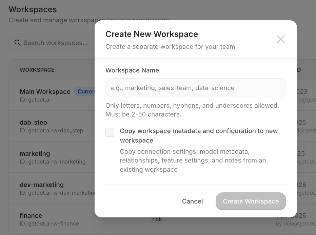Select the Main Workspace row
Image resolution: width=316 pixels, height=235 pixels.
pyautogui.click(x=45, y=91)
